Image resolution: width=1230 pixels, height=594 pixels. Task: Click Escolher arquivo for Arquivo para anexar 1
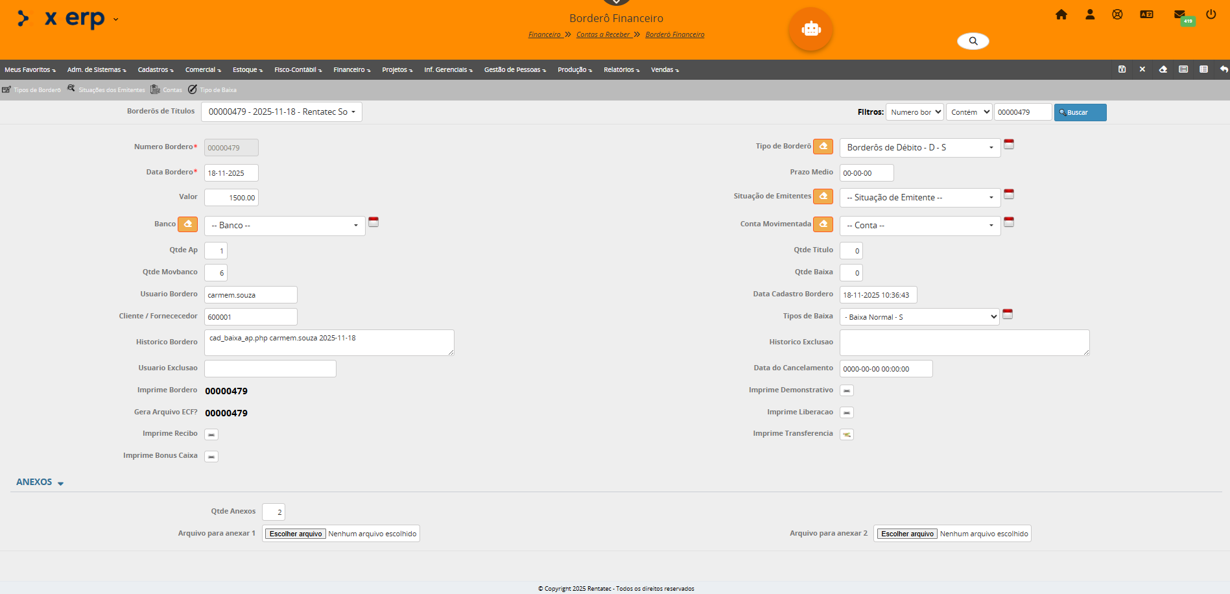point(296,534)
